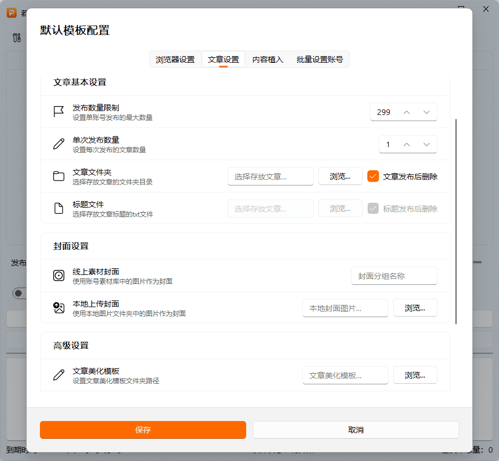Click the 封面分组名称 input field
The width and height of the screenshot is (499, 461).
pos(394,275)
